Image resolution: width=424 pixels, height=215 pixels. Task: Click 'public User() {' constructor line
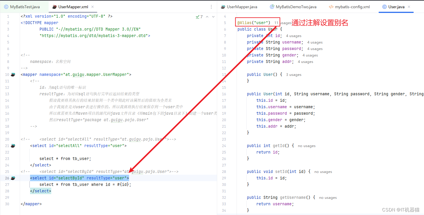[x=265, y=75]
